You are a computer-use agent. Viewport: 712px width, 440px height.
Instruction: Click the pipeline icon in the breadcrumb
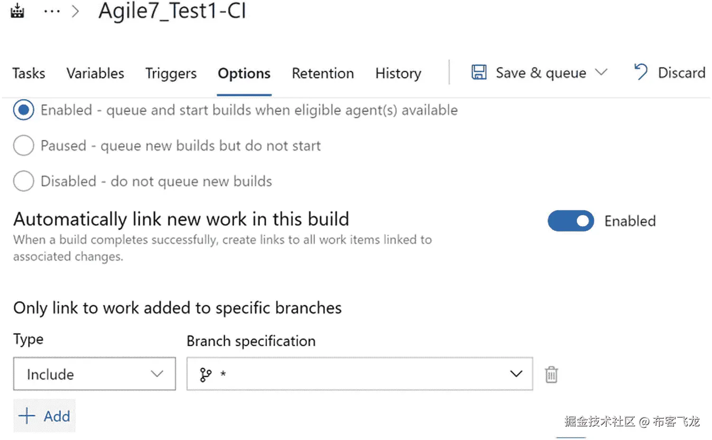(x=17, y=10)
